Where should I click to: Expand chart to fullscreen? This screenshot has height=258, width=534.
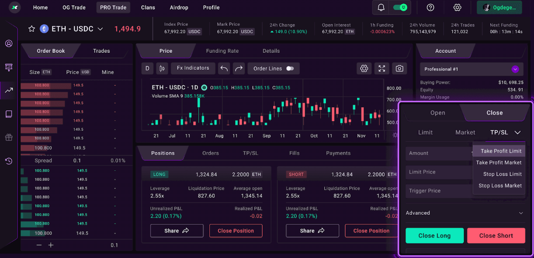click(x=381, y=68)
